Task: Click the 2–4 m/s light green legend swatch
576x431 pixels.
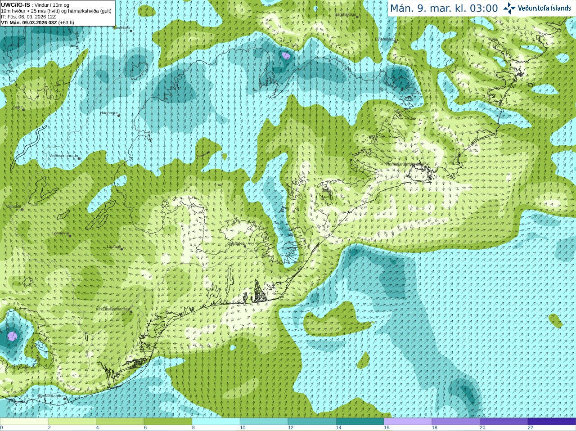Action: click(x=72, y=422)
